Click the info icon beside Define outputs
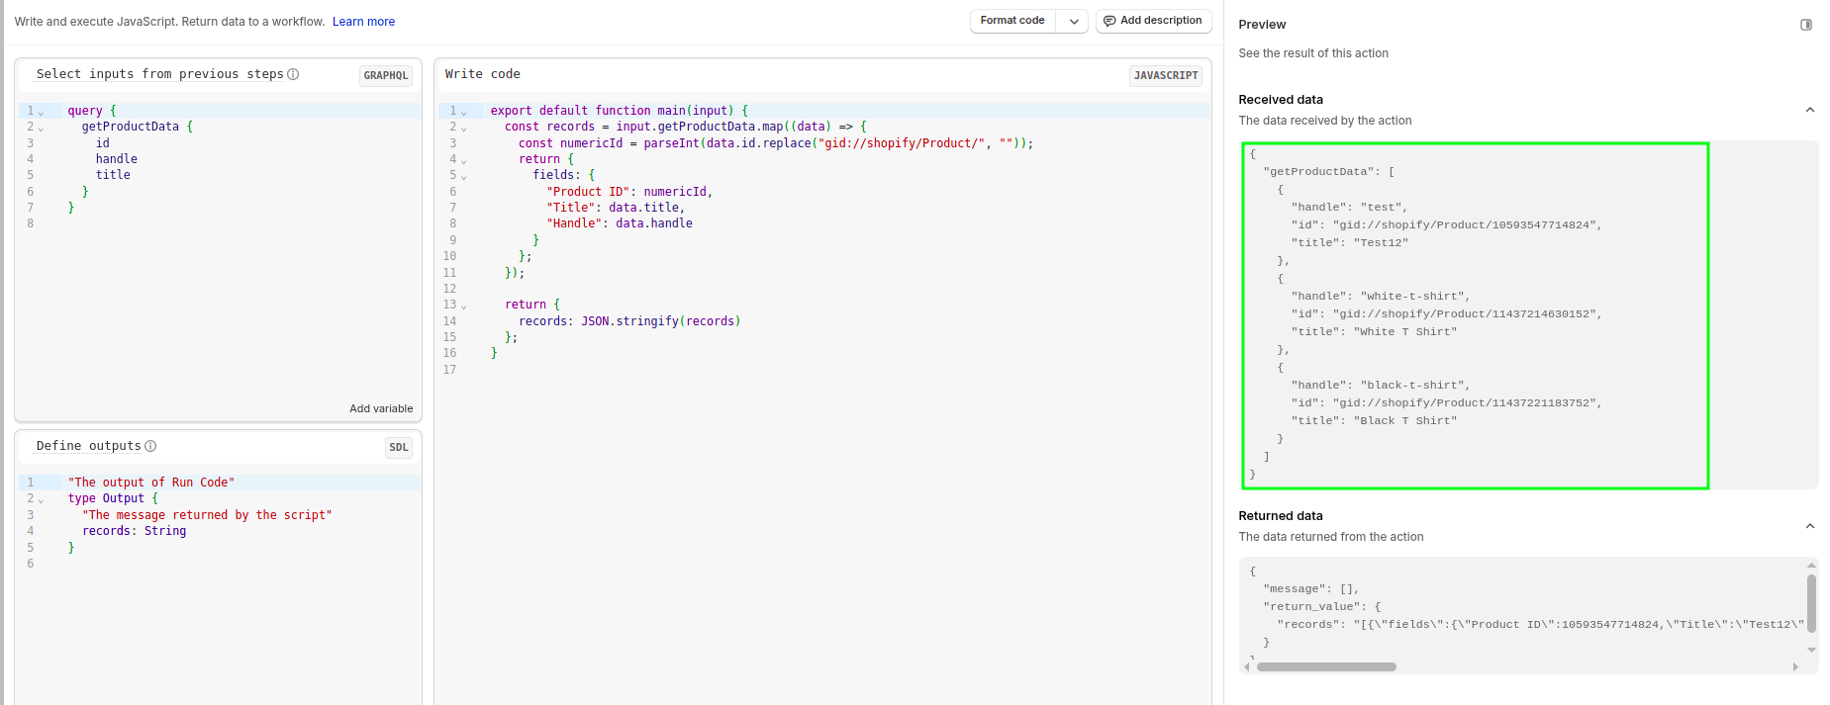The width and height of the screenshot is (1830, 705). tap(150, 446)
